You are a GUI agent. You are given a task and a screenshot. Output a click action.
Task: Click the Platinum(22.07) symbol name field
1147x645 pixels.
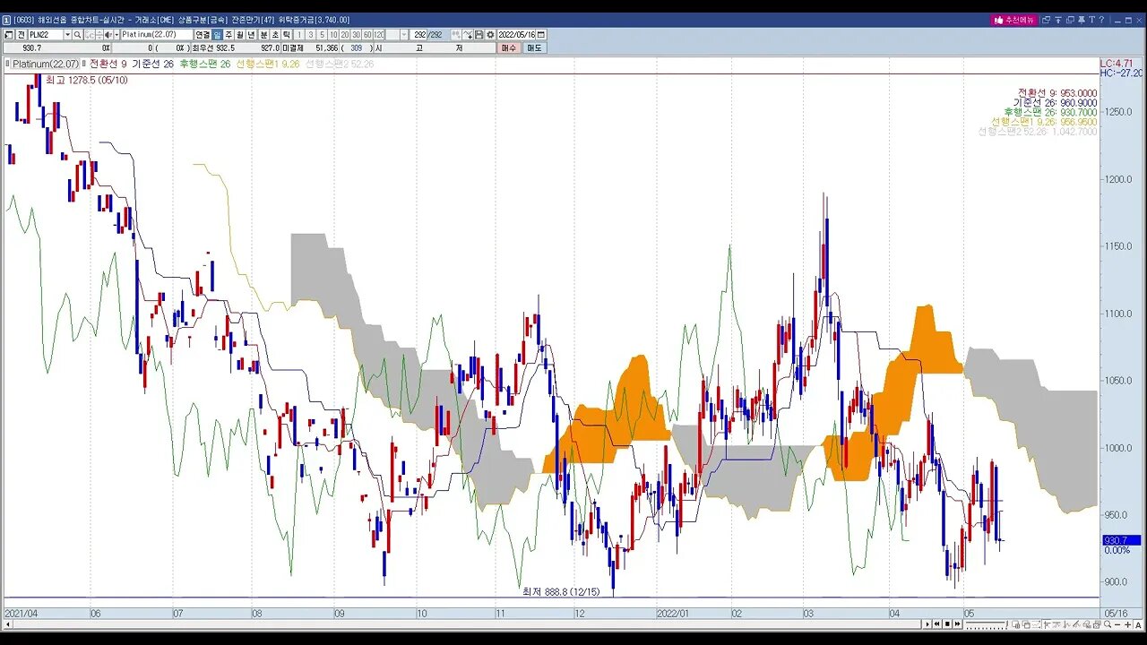(x=157, y=34)
